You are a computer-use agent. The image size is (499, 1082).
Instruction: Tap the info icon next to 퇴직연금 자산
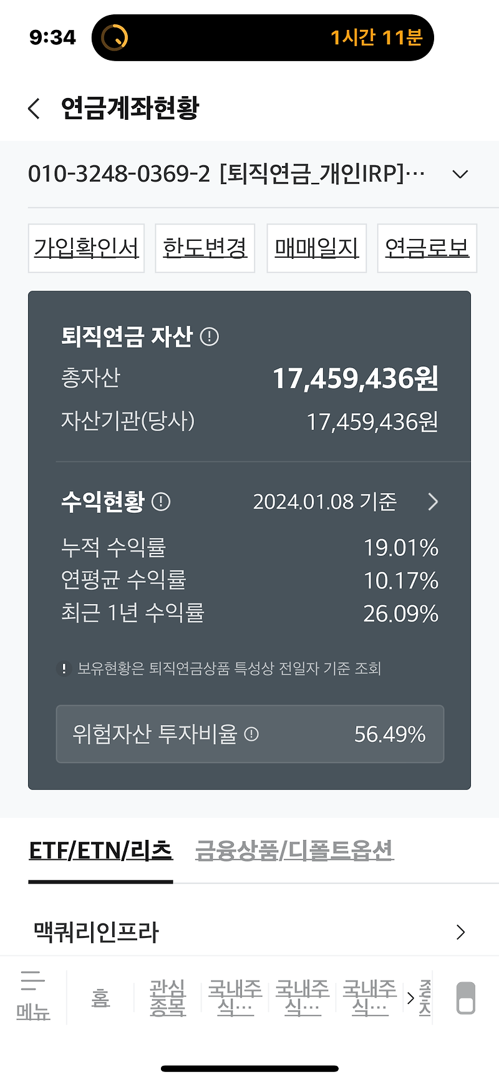click(x=210, y=337)
